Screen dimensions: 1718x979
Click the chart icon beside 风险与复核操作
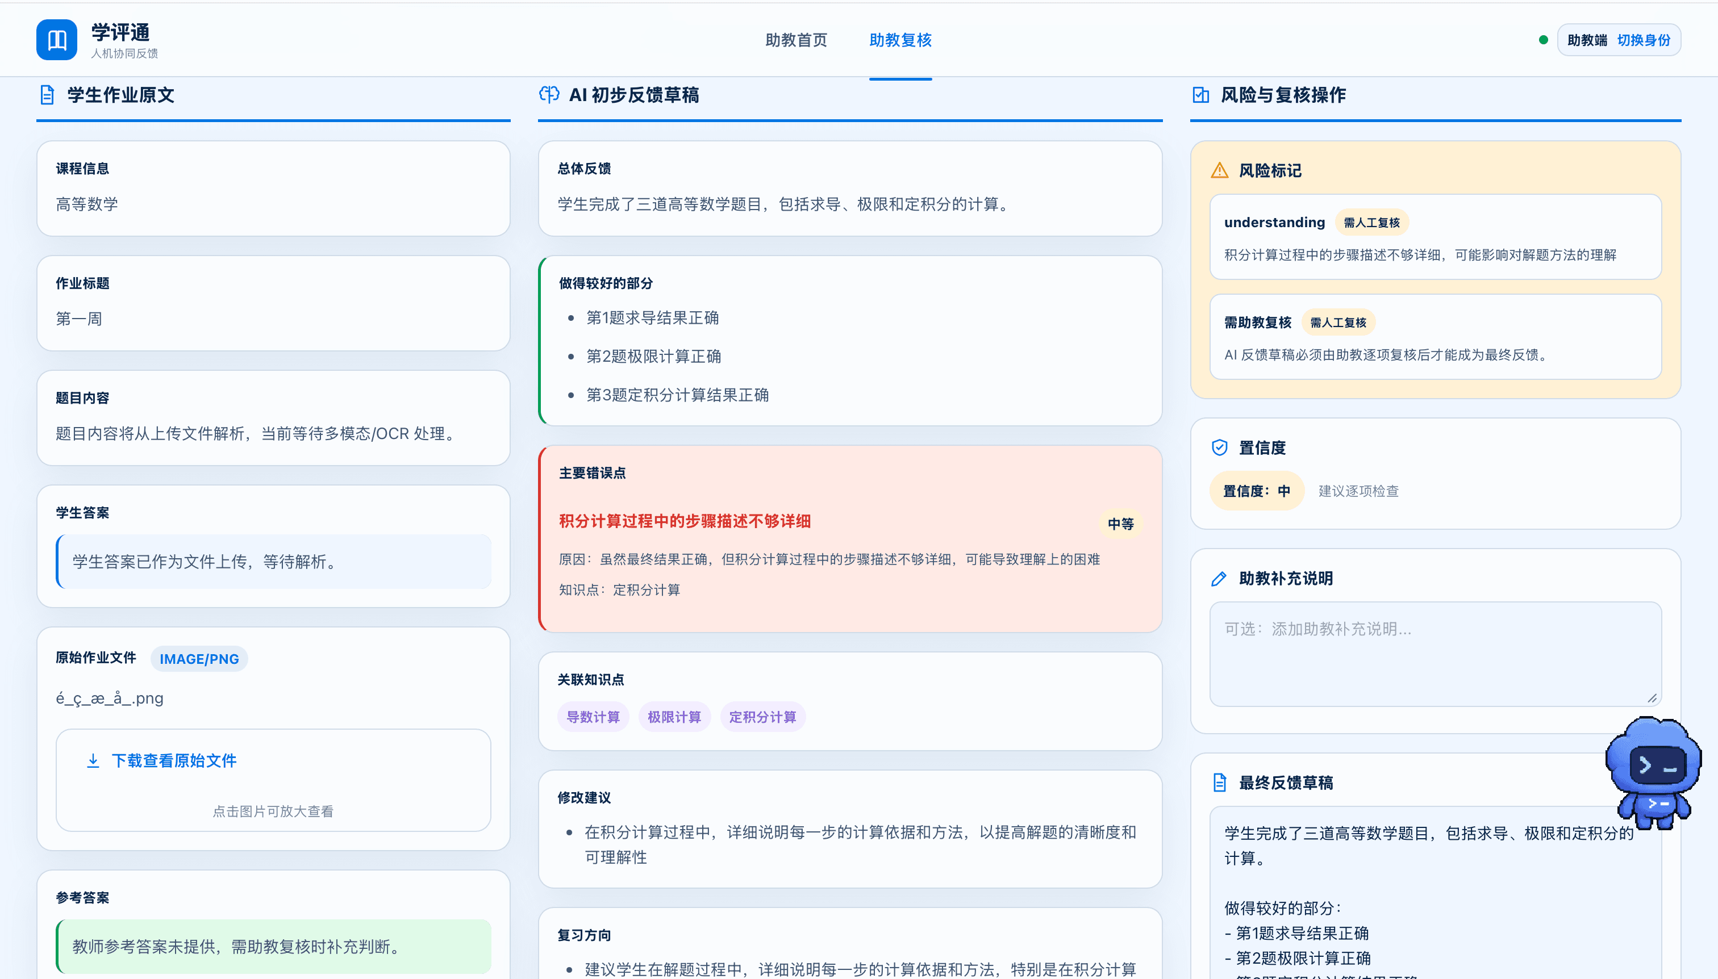pyautogui.click(x=1200, y=95)
